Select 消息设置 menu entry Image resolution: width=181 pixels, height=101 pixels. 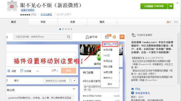click(108, 72)
